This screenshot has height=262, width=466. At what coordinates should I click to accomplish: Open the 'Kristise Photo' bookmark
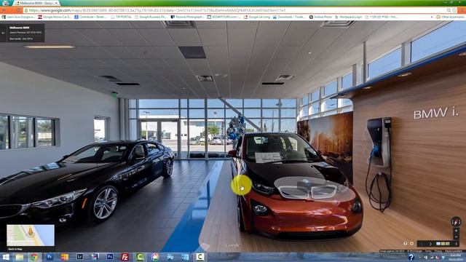[x=320, y=17]
